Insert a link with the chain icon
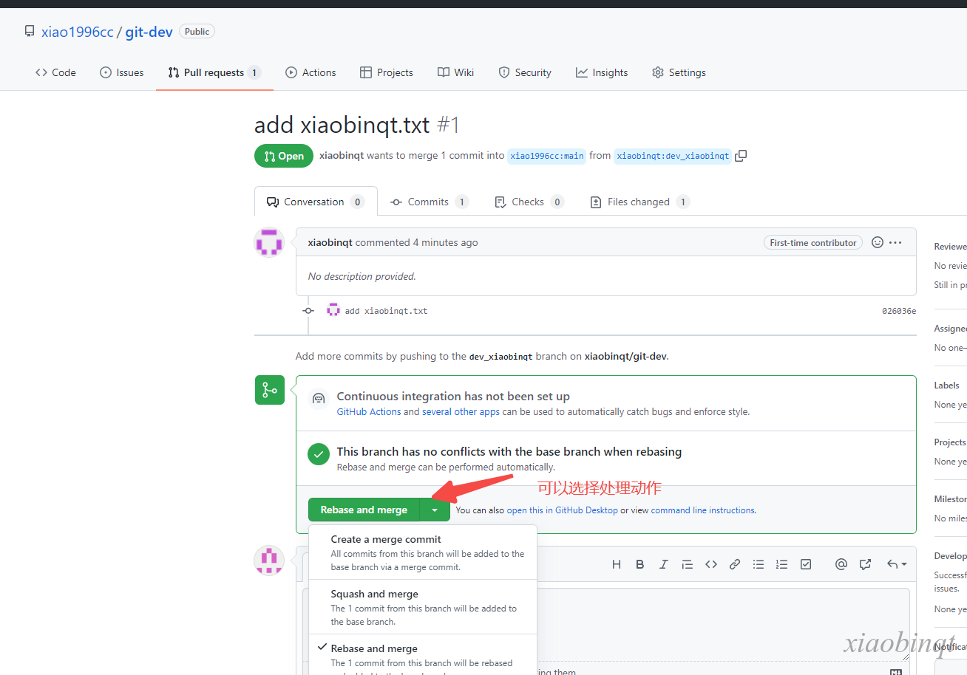967x675 pixels. tap(735, 564)
